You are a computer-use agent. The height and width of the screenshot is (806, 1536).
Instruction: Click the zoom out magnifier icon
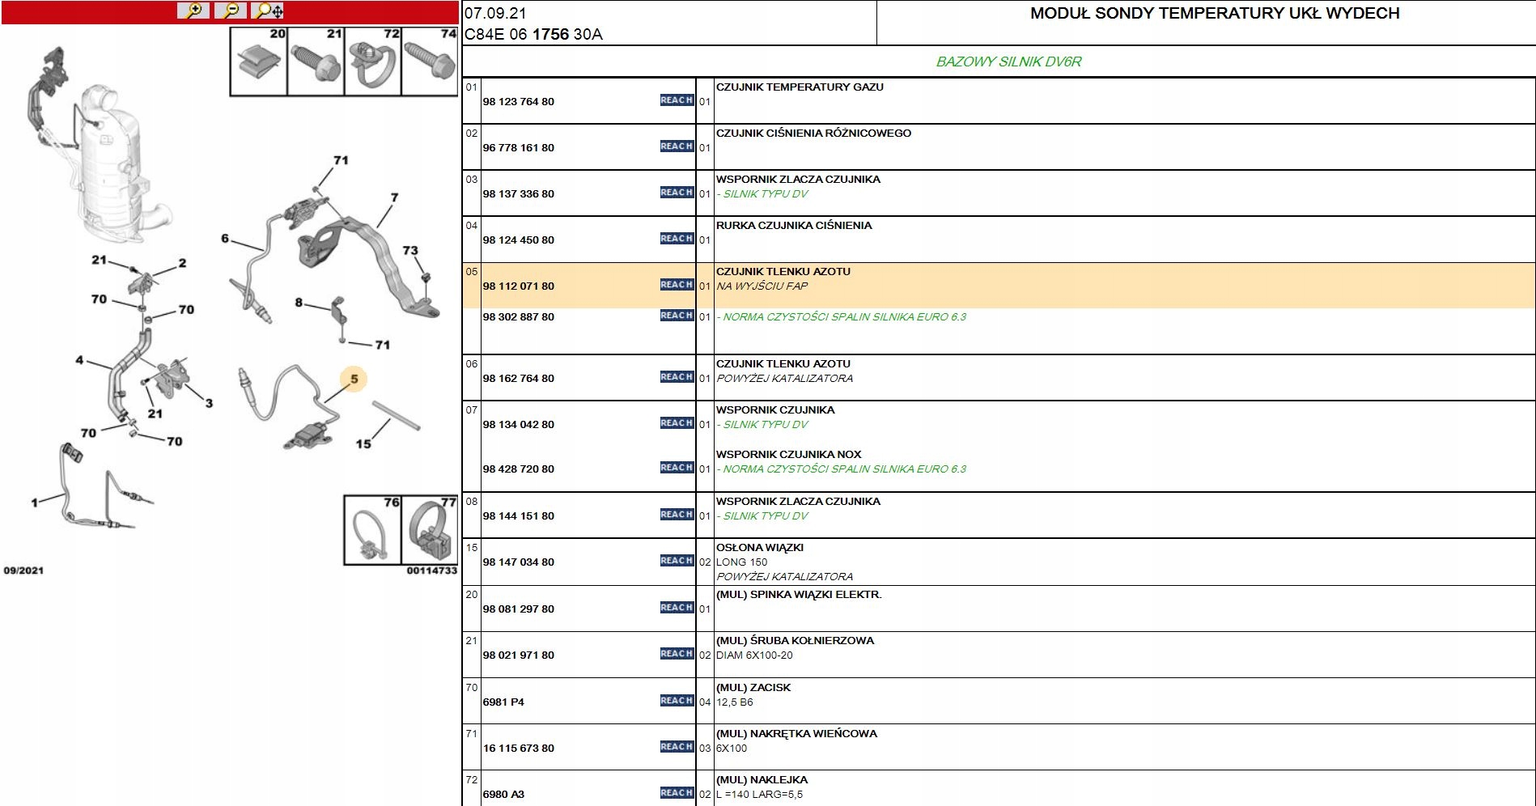231,11
